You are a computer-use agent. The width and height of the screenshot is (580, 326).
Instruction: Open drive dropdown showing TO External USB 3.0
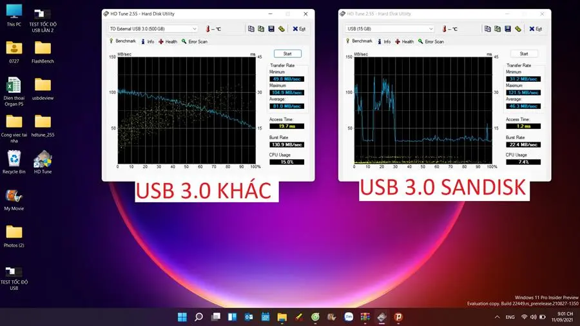(153, 28)
